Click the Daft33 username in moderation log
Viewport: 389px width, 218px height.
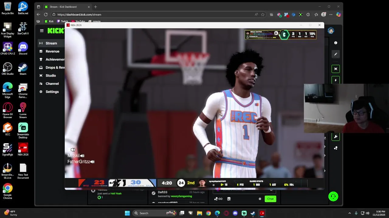tap(162, 192)
